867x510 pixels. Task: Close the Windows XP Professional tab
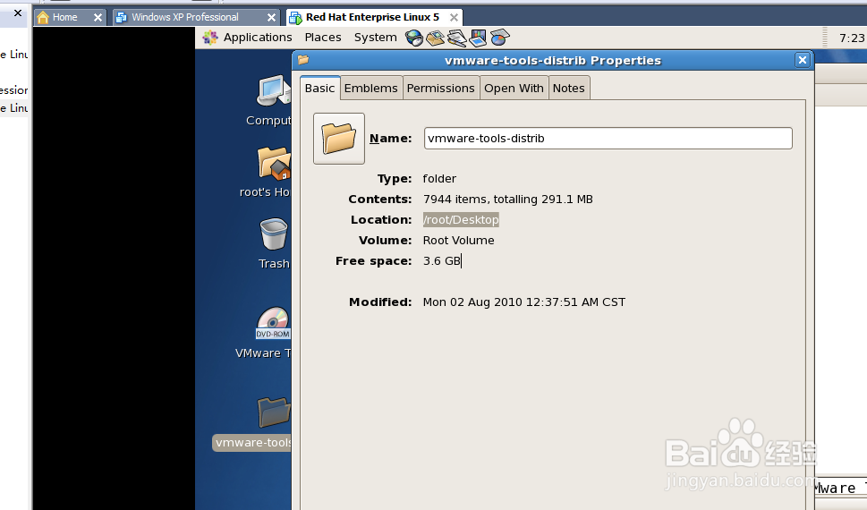click(x=271, y=17)
